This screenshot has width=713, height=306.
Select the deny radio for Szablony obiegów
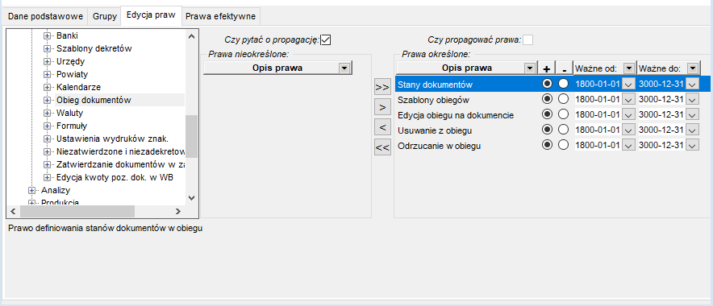564,99
